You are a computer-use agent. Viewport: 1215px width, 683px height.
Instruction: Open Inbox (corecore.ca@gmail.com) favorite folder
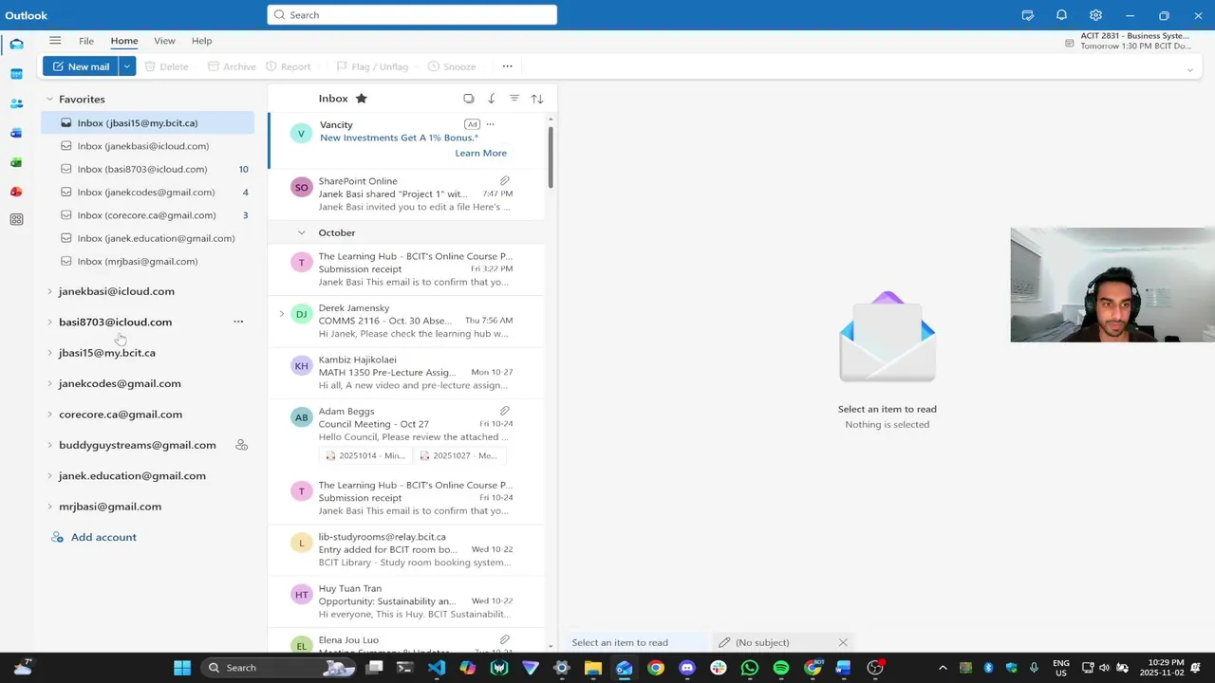click(x=147, y=215)
